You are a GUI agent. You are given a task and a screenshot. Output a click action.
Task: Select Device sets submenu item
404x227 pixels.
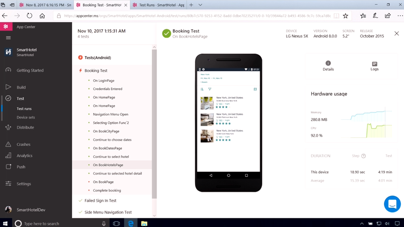[26, 117]
